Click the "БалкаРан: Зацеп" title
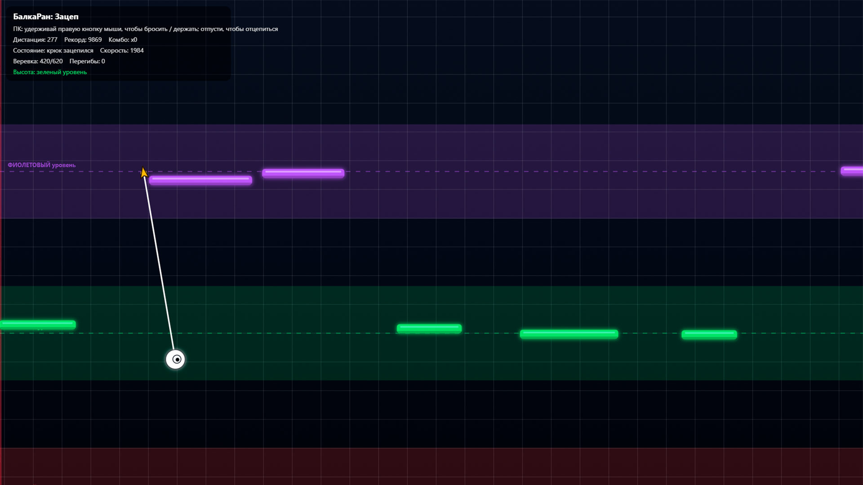This screenshot has height=485, width=863. point(46,17)
